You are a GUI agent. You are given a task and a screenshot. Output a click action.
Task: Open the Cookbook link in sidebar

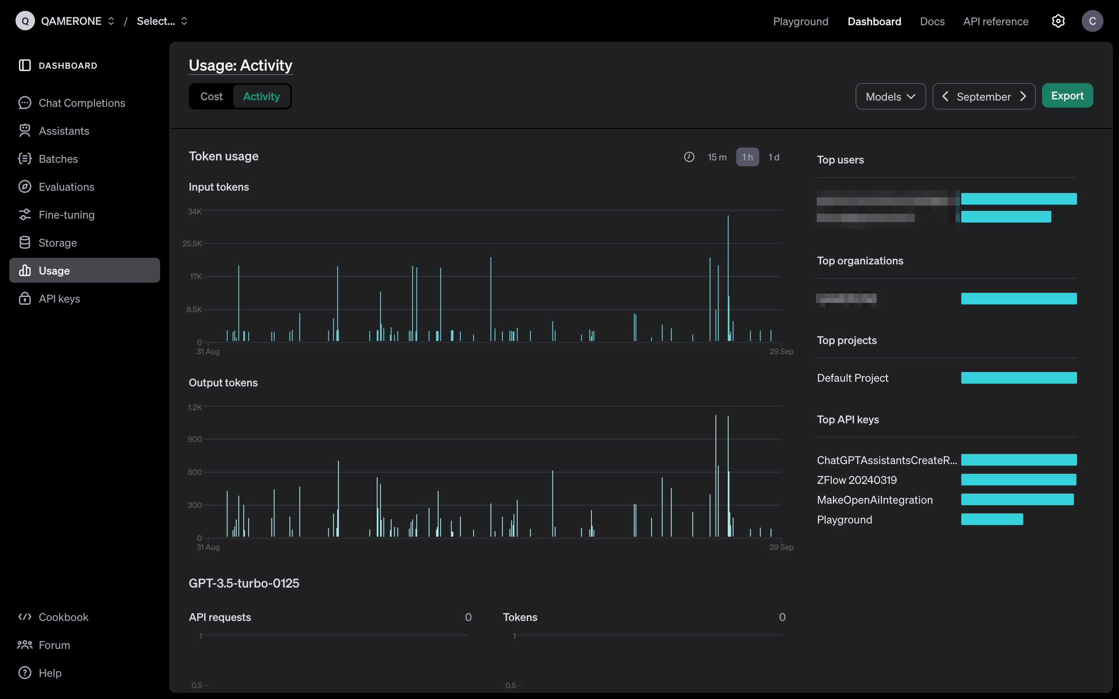click(63, 617)
